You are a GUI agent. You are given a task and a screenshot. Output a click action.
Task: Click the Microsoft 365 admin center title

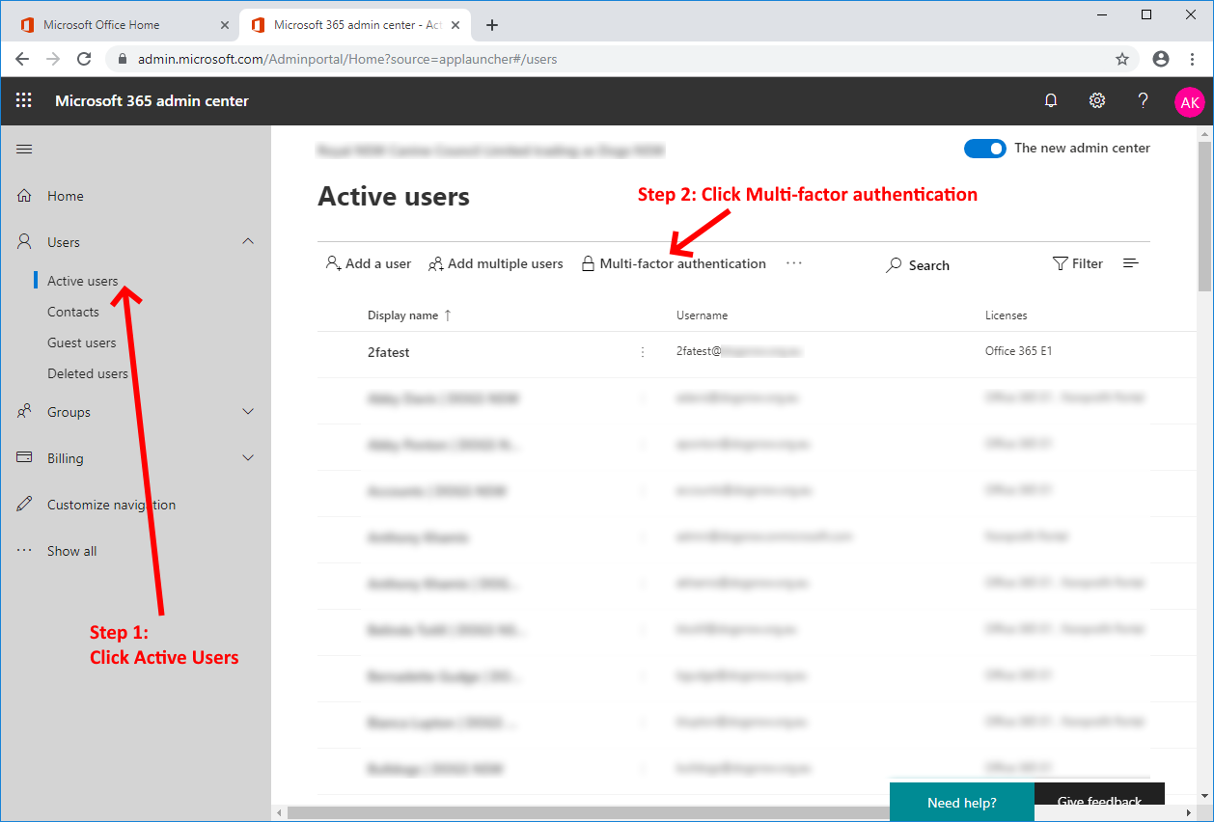click(152, 100)
